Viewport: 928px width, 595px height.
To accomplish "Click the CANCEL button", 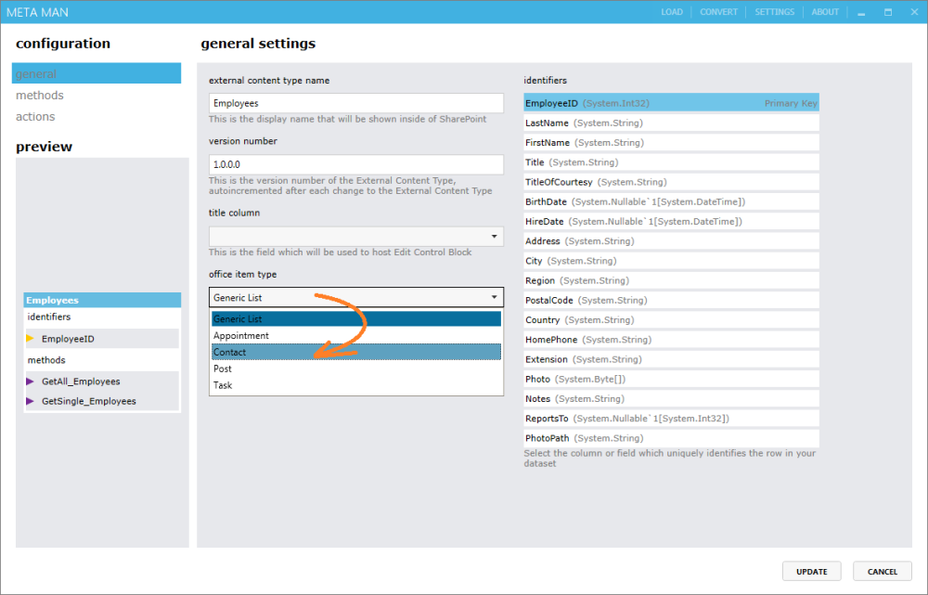I will [x=882, y=571].
